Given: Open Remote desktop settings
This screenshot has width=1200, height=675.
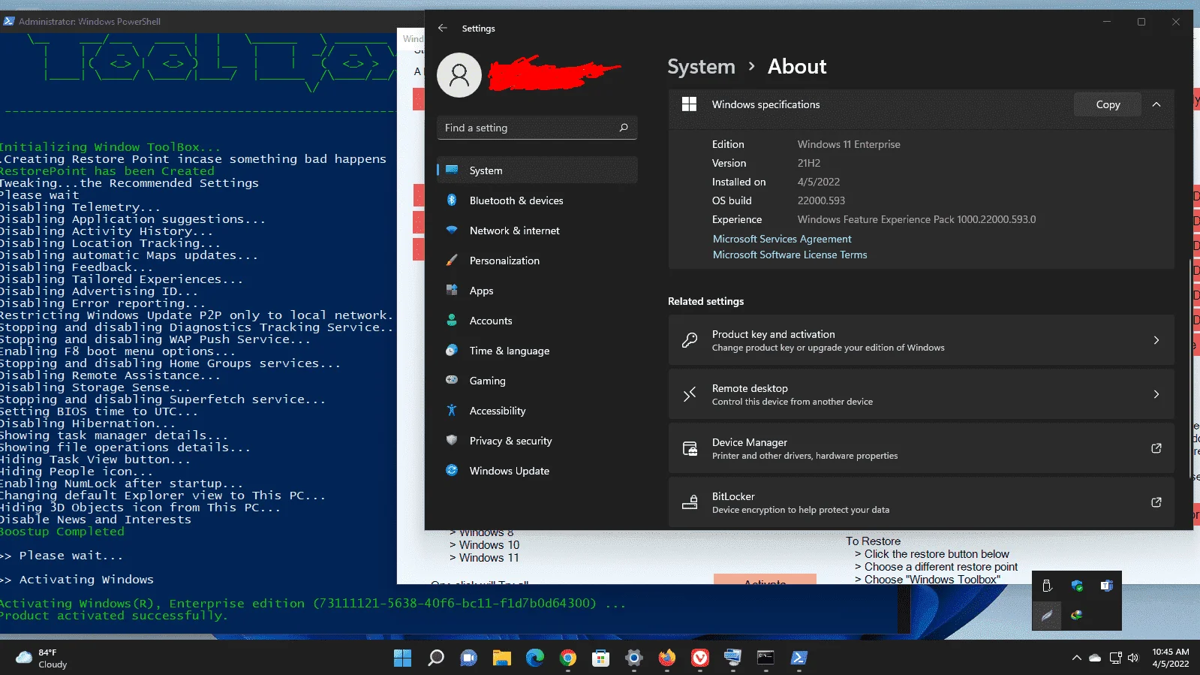Looking at the screenshot, I should [x=921, y=394].
